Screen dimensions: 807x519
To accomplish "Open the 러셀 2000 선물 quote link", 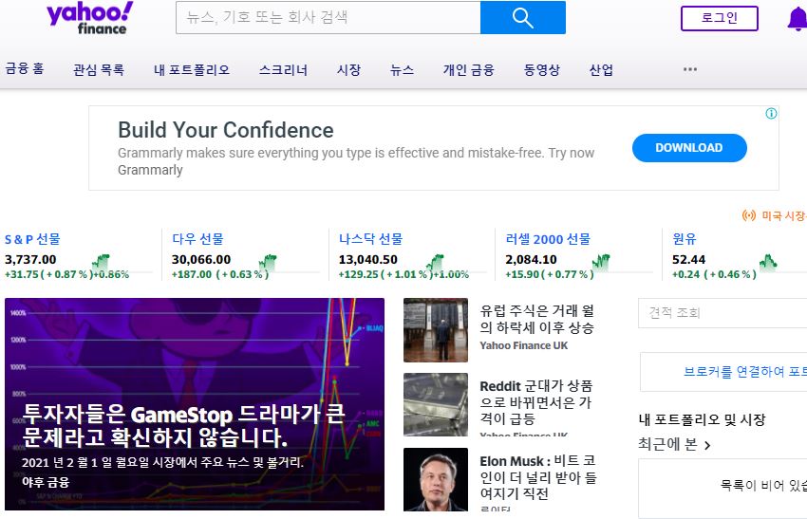I will [548, 239].
